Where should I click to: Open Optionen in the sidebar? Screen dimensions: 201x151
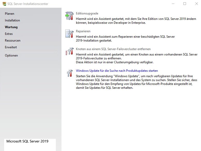coord(11,55)
